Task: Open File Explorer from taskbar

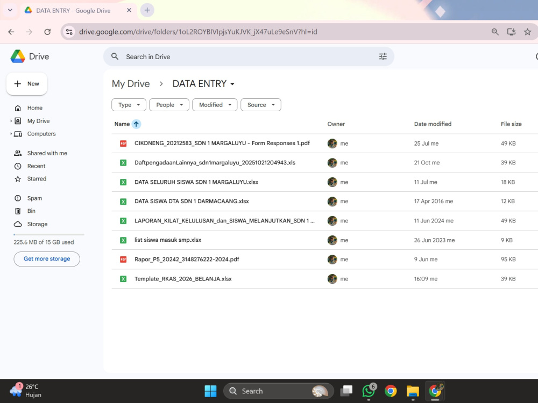Action: click(x=413, y=391)
